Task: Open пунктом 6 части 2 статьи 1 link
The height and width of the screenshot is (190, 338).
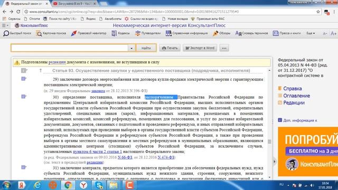Action: tap(97, 151)
